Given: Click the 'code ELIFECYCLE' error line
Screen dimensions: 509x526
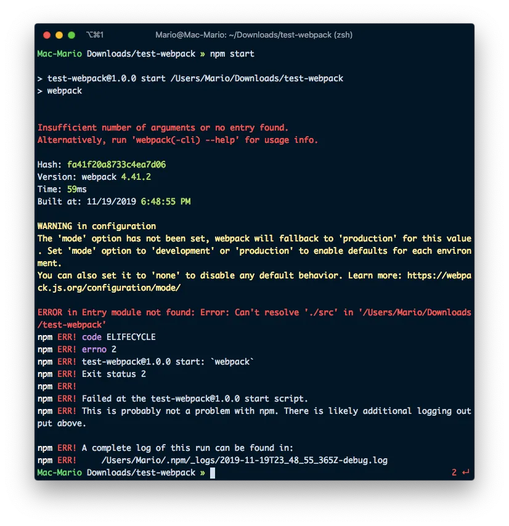Looking at the screenshot, I should tap(96, 337).
